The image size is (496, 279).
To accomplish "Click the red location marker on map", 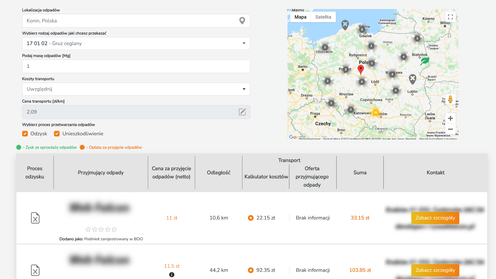I will pos(361,70).
